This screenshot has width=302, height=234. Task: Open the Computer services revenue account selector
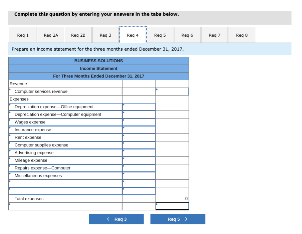(x=65, y=91)
